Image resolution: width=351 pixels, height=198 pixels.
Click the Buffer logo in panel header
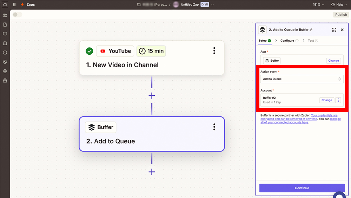point(262,29)
